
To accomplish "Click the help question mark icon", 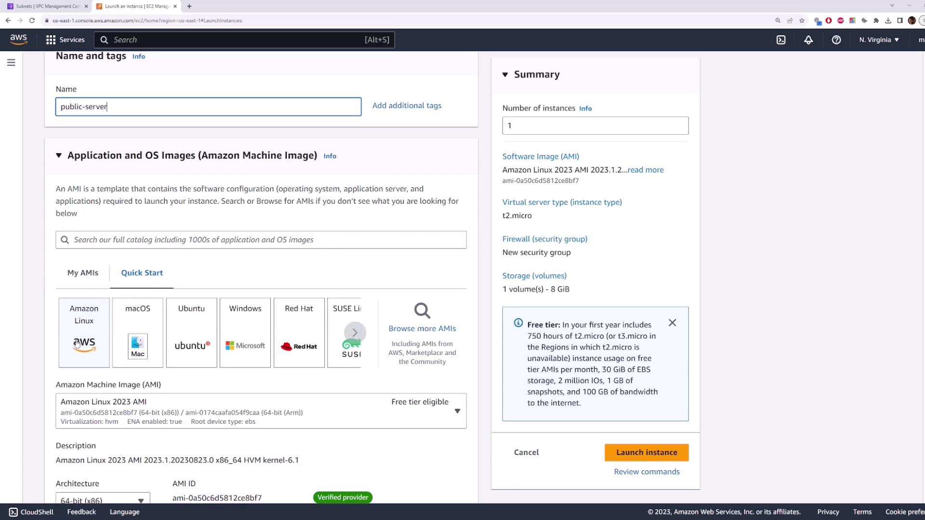I will 836,40.
